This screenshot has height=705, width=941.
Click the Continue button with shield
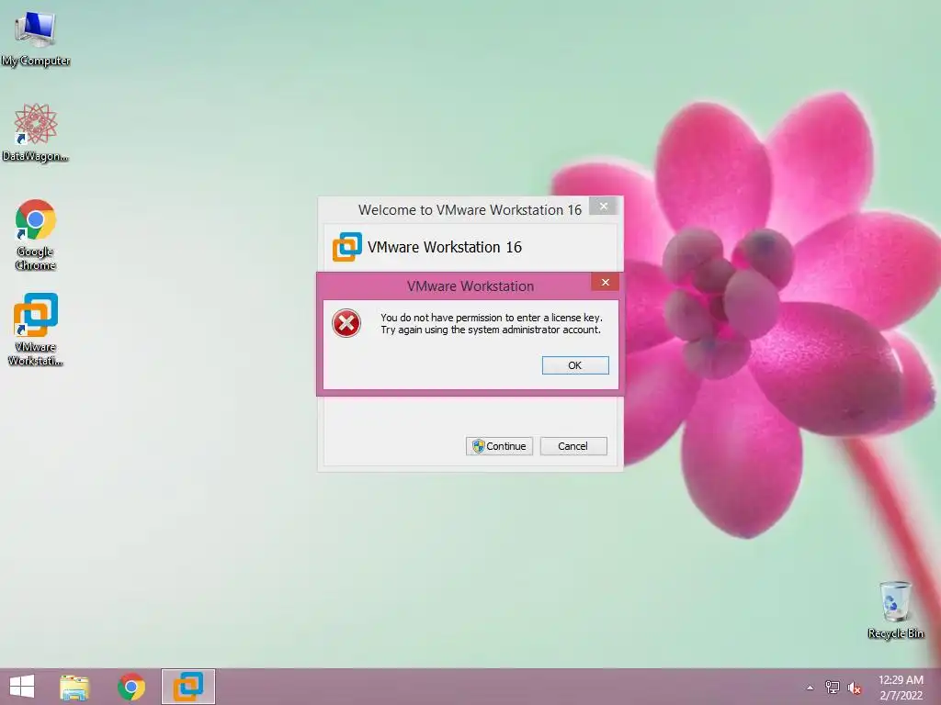click(x=499, y=446)
